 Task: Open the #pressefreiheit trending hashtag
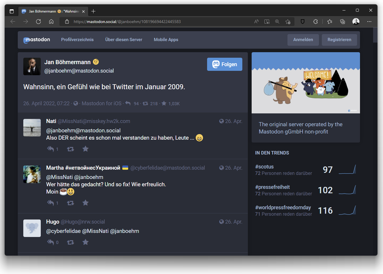tap(273, 187)
